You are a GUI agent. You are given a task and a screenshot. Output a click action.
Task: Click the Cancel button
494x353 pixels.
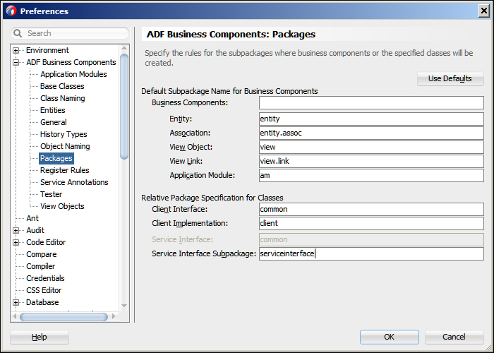[x=454, y=337]
